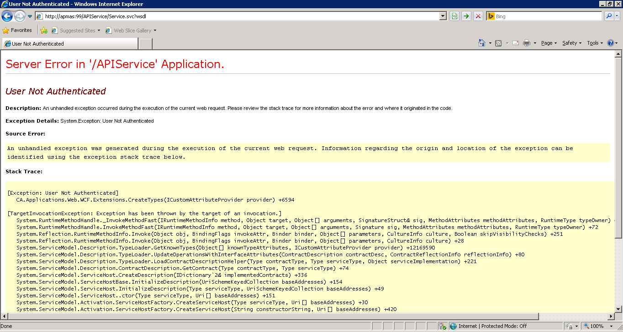Switch to the User Not Authenticated tab

tap(69, 43)
